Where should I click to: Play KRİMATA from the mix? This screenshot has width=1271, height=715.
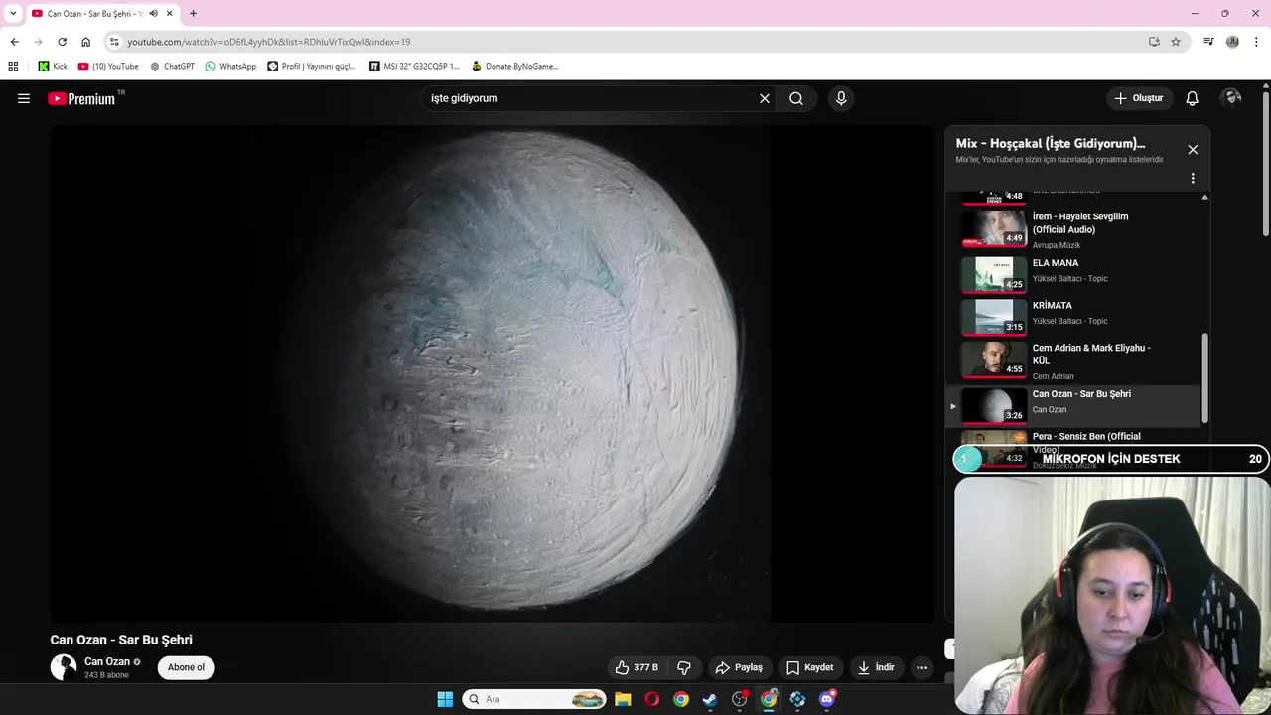click(x=1078, y=317)
